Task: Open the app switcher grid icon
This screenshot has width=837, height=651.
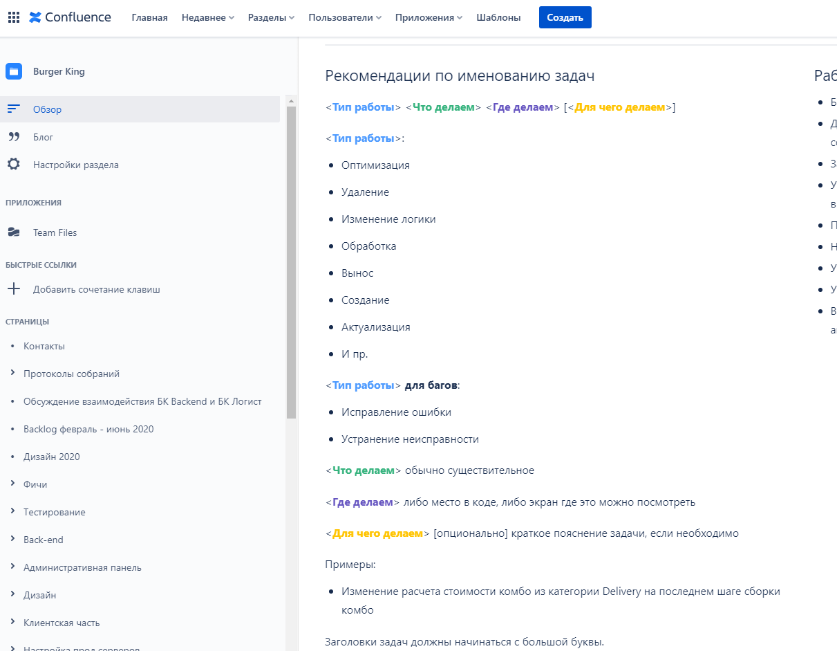Action: tap(14, 17)
